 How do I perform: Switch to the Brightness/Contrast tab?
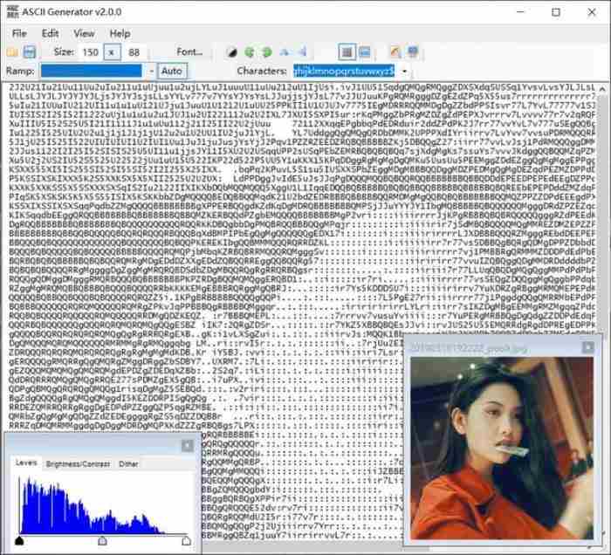78,464
